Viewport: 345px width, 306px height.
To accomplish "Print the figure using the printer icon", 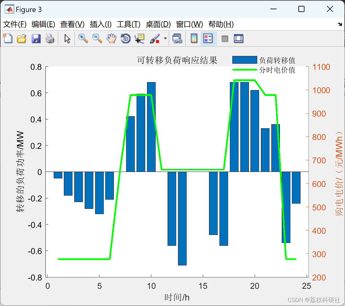I will coord(50,38).
